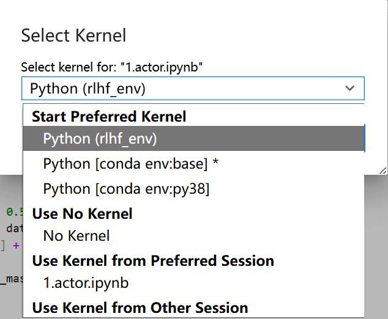Click the kernel dropdown chevron arrow

(x=349, y=89)
